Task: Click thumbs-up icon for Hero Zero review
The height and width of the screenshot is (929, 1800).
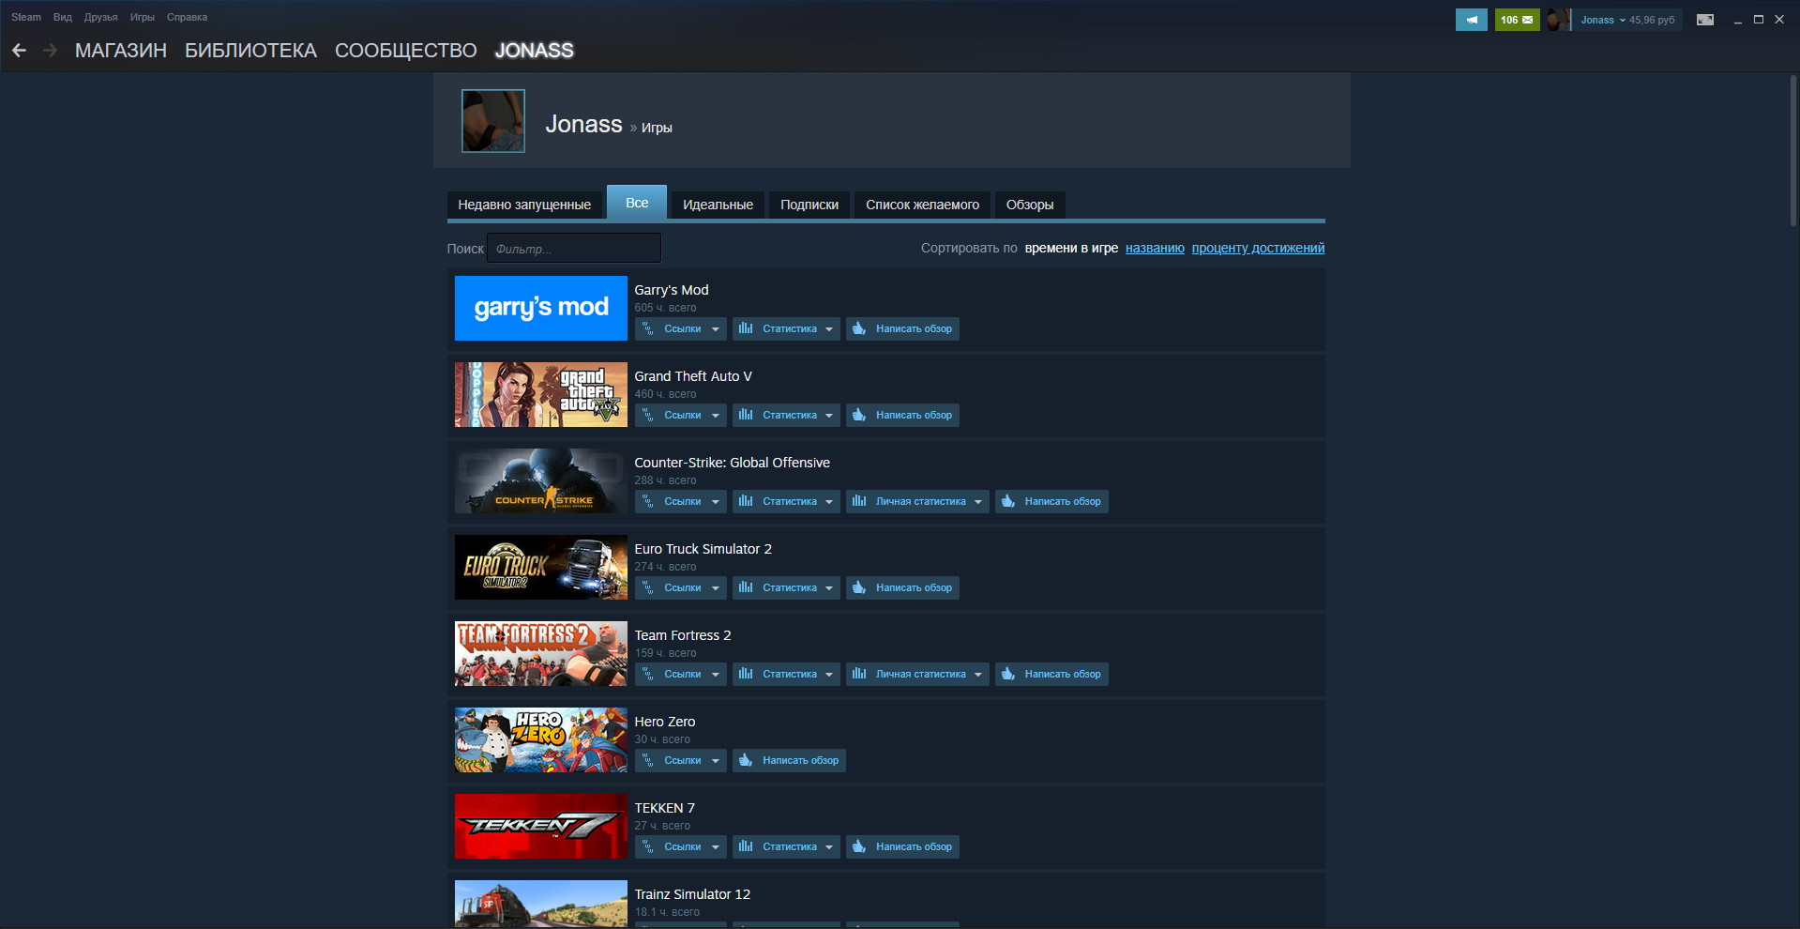Action: pos(746,760)
